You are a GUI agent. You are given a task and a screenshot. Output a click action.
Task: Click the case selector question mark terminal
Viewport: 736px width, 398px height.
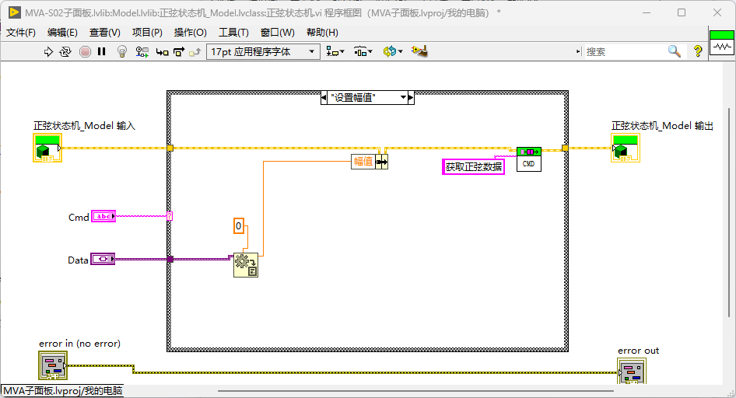pyautogui.click(x=170, y=216)
